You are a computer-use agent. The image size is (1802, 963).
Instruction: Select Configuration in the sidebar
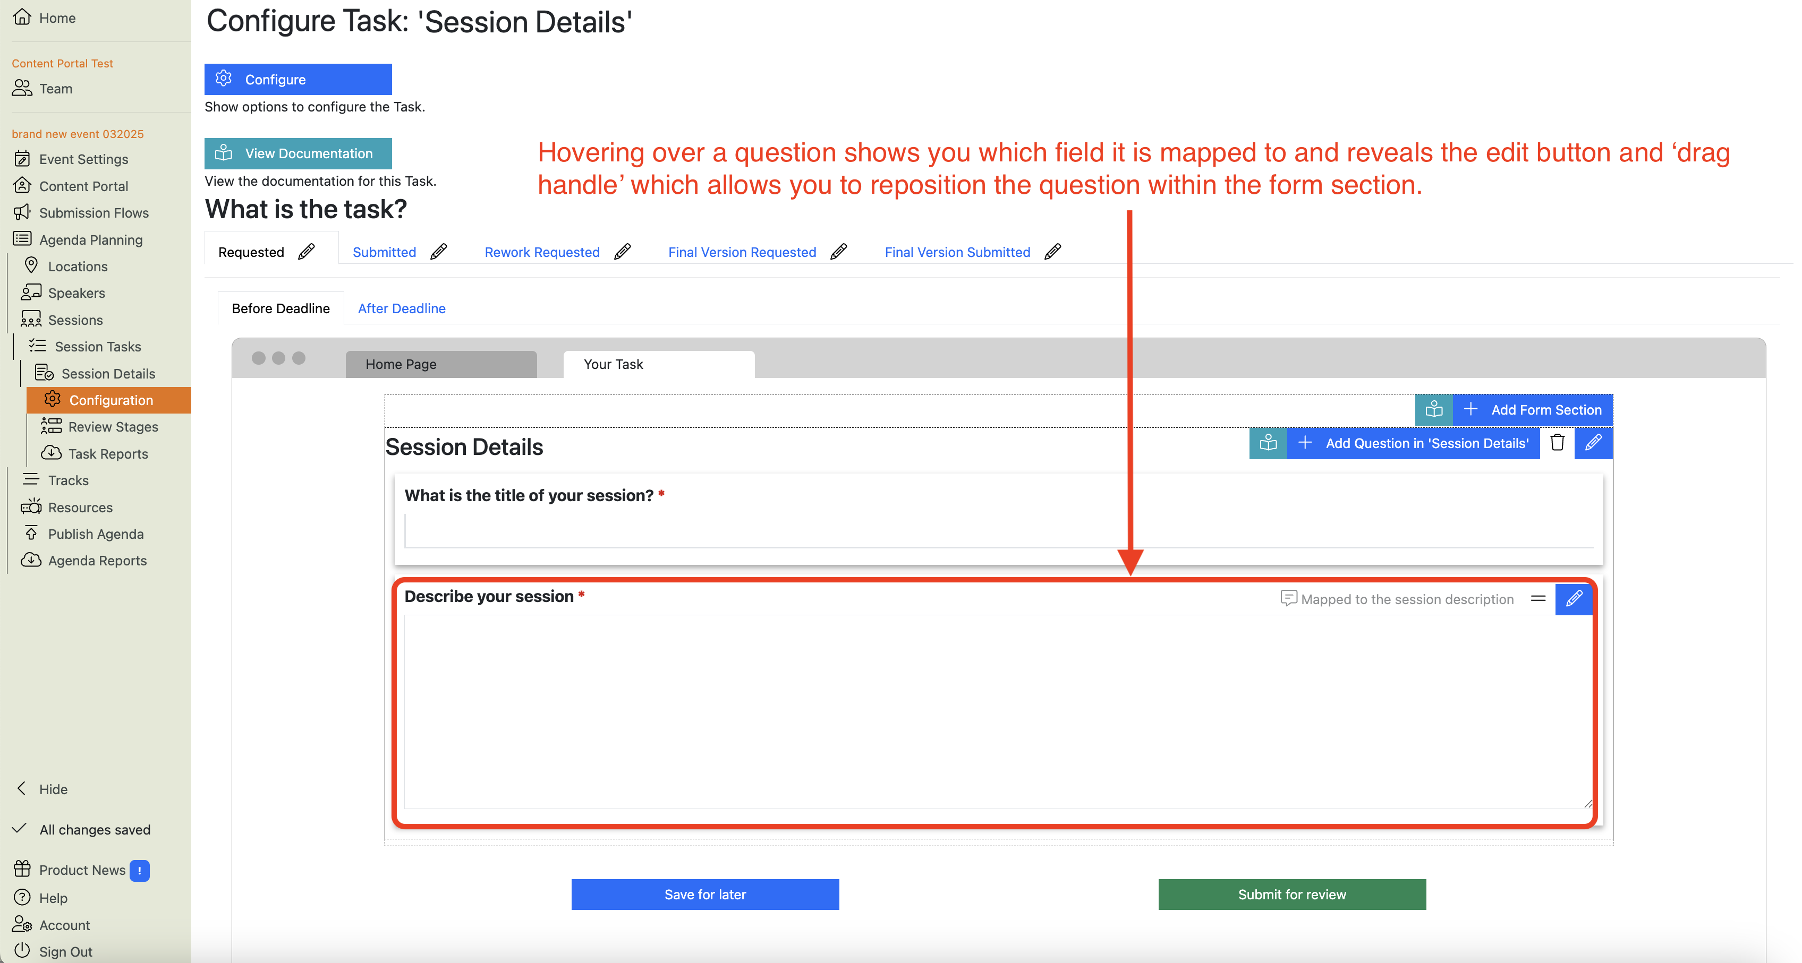tap(108, 400)
